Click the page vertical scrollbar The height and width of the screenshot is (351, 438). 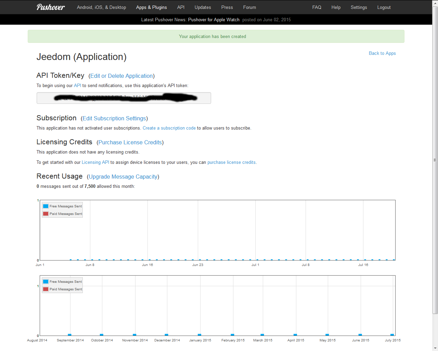(x=435, y=160)
